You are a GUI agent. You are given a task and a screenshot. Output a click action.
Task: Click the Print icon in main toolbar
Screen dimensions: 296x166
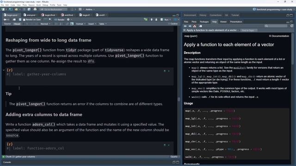tap(35, 9)
